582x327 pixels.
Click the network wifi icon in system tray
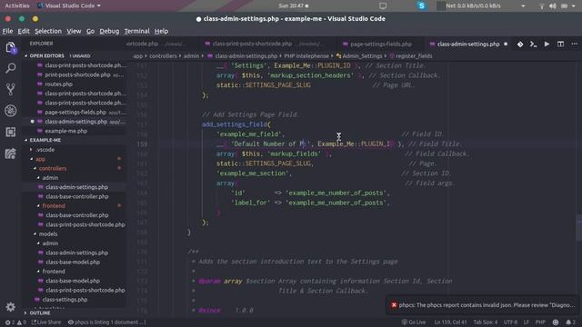click(542, 6)
